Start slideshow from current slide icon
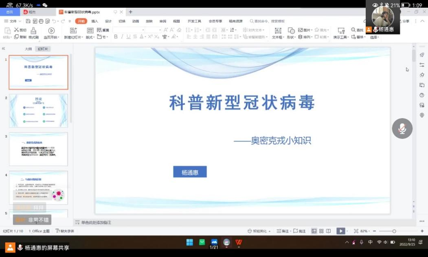Viewport: 428px width, 257px height. pos(51,31)
